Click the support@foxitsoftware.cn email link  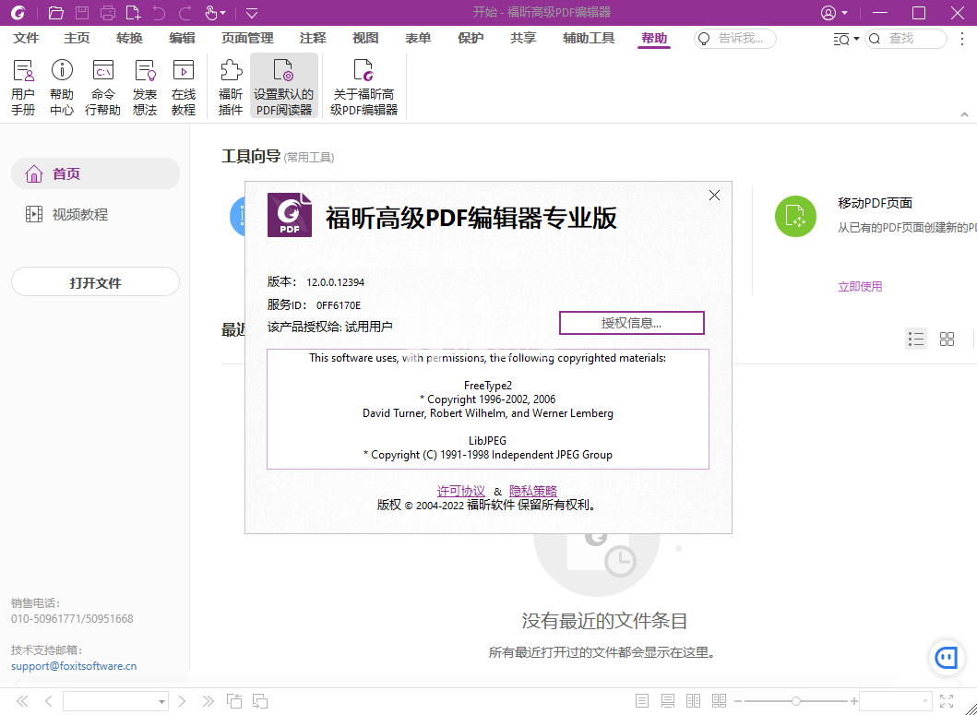tap(74, 666)
